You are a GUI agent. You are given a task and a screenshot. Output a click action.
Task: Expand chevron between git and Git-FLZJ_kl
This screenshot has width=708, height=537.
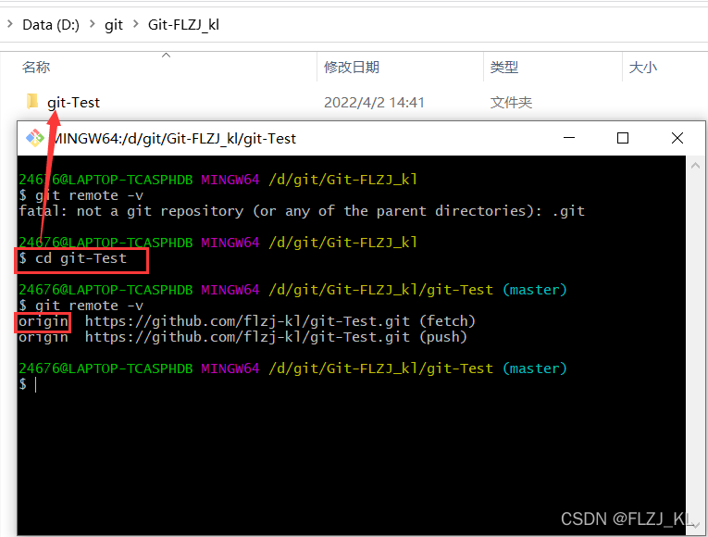[x=135, y=24]
